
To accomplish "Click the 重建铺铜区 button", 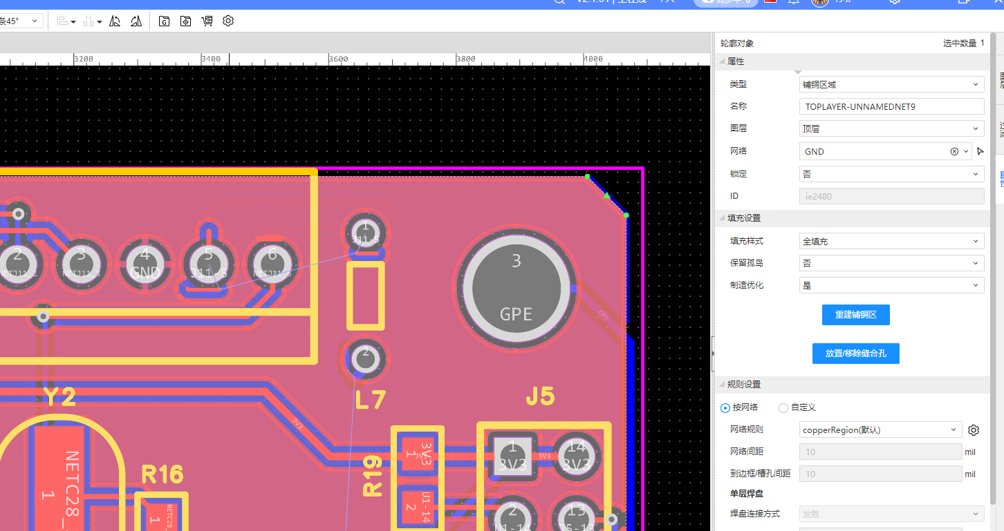I will [x=855, y=315].
